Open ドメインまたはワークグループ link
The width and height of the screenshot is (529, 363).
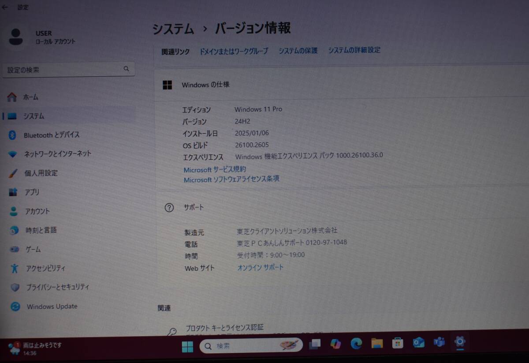(x=234, y=51)
